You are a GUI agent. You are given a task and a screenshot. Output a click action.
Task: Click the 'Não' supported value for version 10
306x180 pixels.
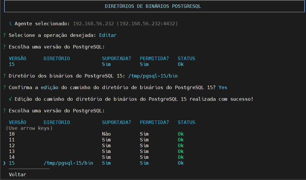pyautogui.click(x=106, y=134)
